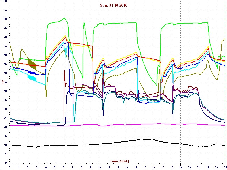Screen dimensions: 227x170
Task: Click the olive curve's peak near hour 24
Action: point(224,39)
